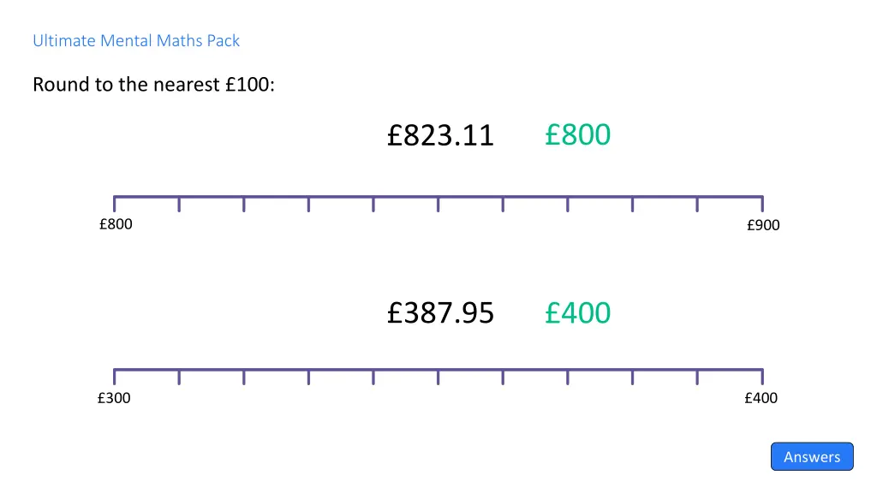Viewport: 877px width, 493px height.
Task: Click the second-to-last tick on the £300–£400 line
Action: click(x=697, y=377)
